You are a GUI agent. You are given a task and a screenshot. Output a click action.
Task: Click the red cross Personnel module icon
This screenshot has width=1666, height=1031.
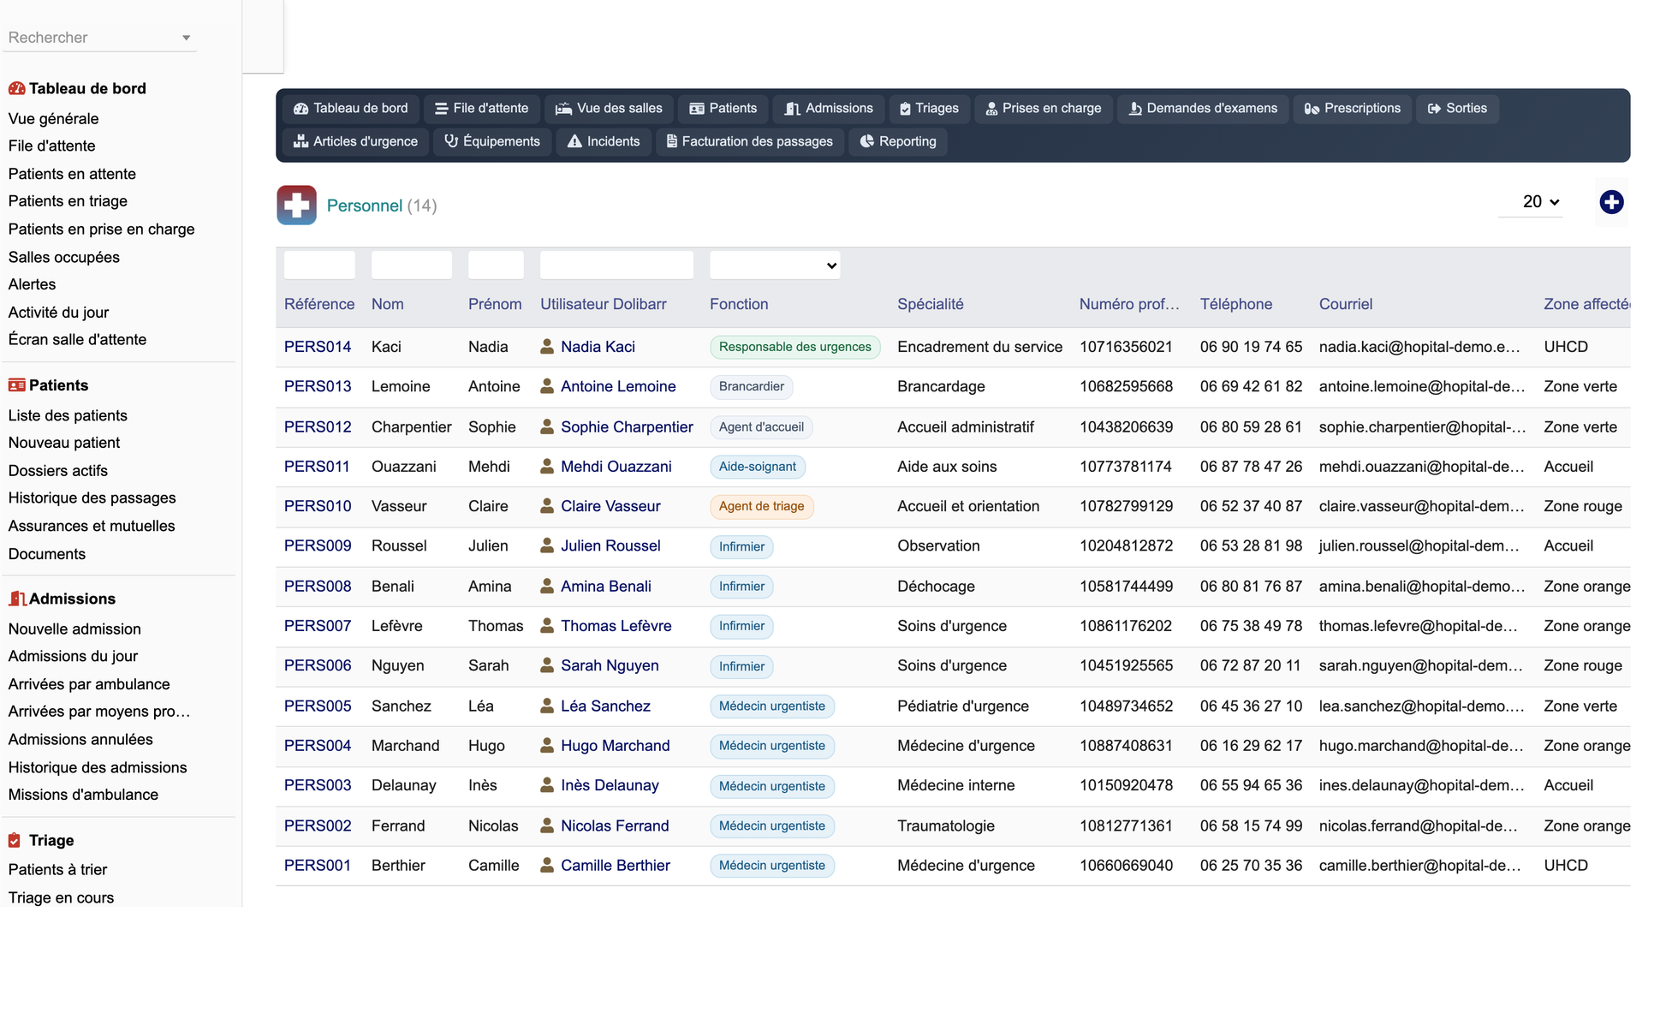click(296, 206)
